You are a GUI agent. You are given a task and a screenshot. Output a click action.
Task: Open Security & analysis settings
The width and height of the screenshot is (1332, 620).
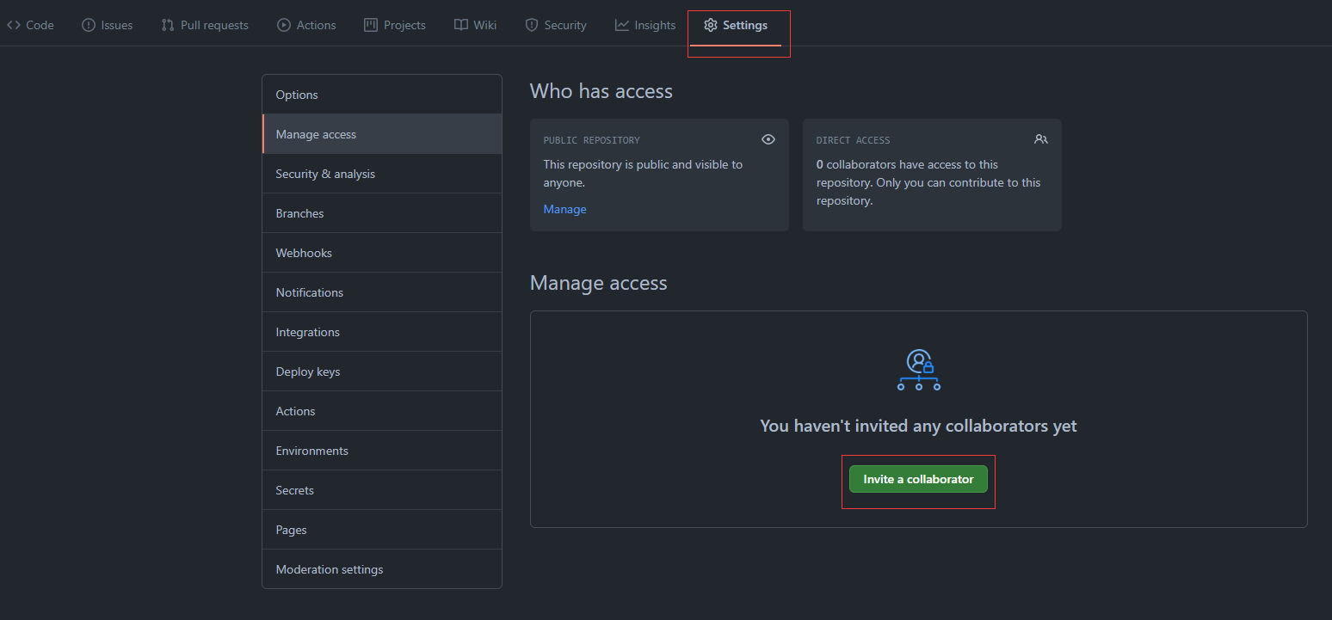click(x=325, y=174)
